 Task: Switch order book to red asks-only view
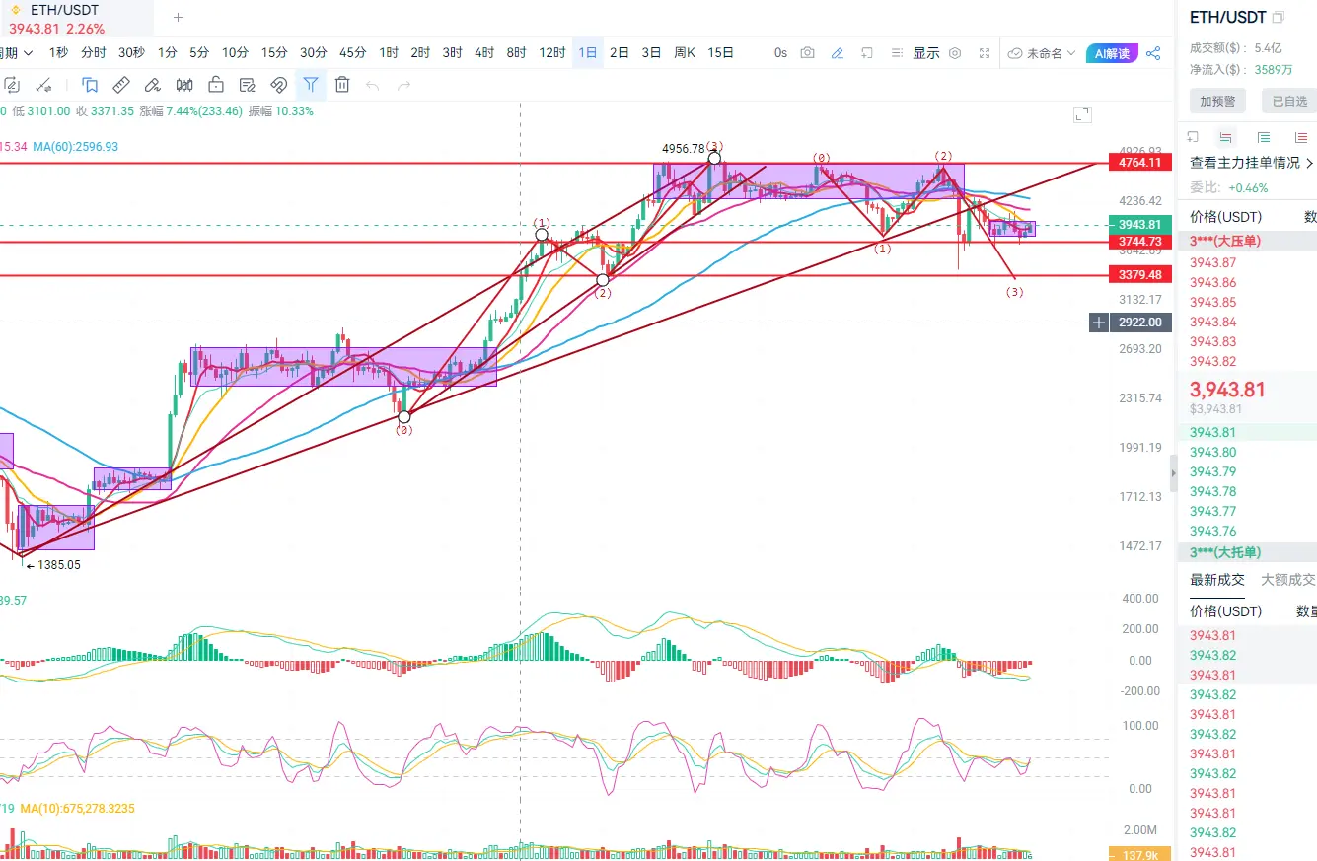click(x=1299, y=137)
